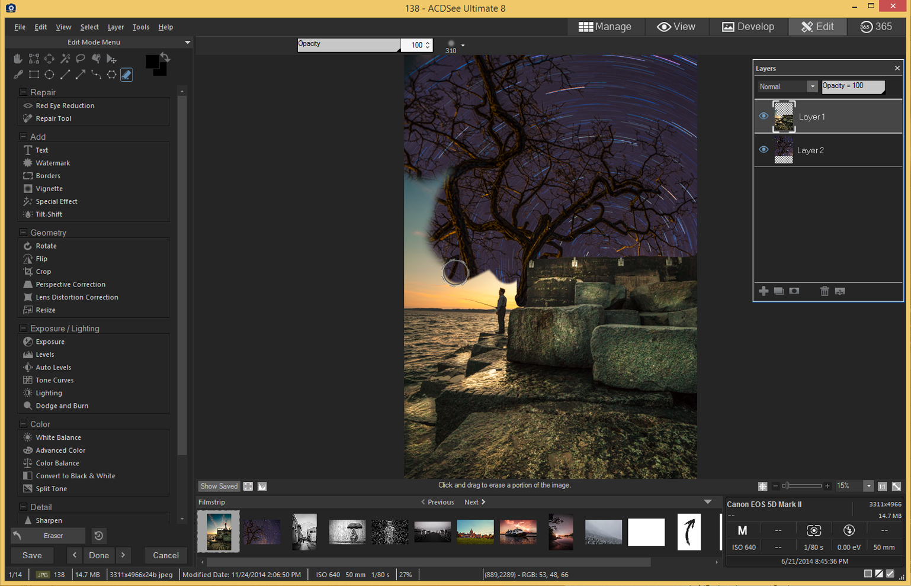Open the Edit Mode Menu dropdown arrow

coord(187,43)
